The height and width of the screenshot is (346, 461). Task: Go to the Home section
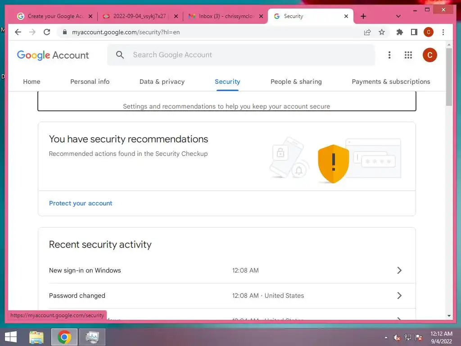tap(32, 82)
